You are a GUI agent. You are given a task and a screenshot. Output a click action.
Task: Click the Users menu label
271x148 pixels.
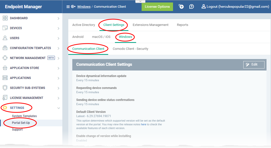coord(14,38)
